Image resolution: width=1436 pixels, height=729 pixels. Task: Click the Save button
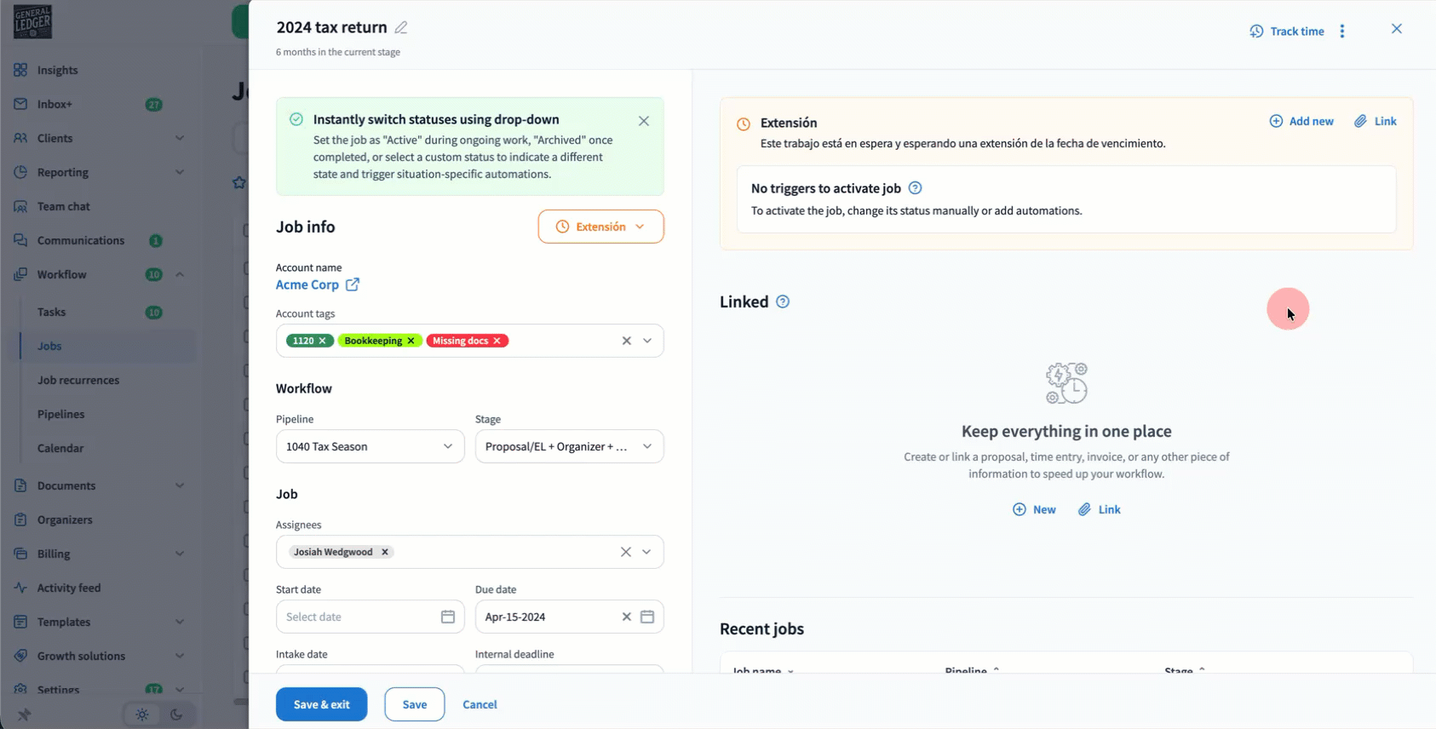click(415, 704)
